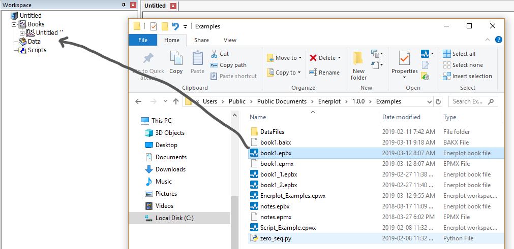This screenshot has height=249, width=514.
Task: Open the Move to dropdown
Action: click(285, 58)
